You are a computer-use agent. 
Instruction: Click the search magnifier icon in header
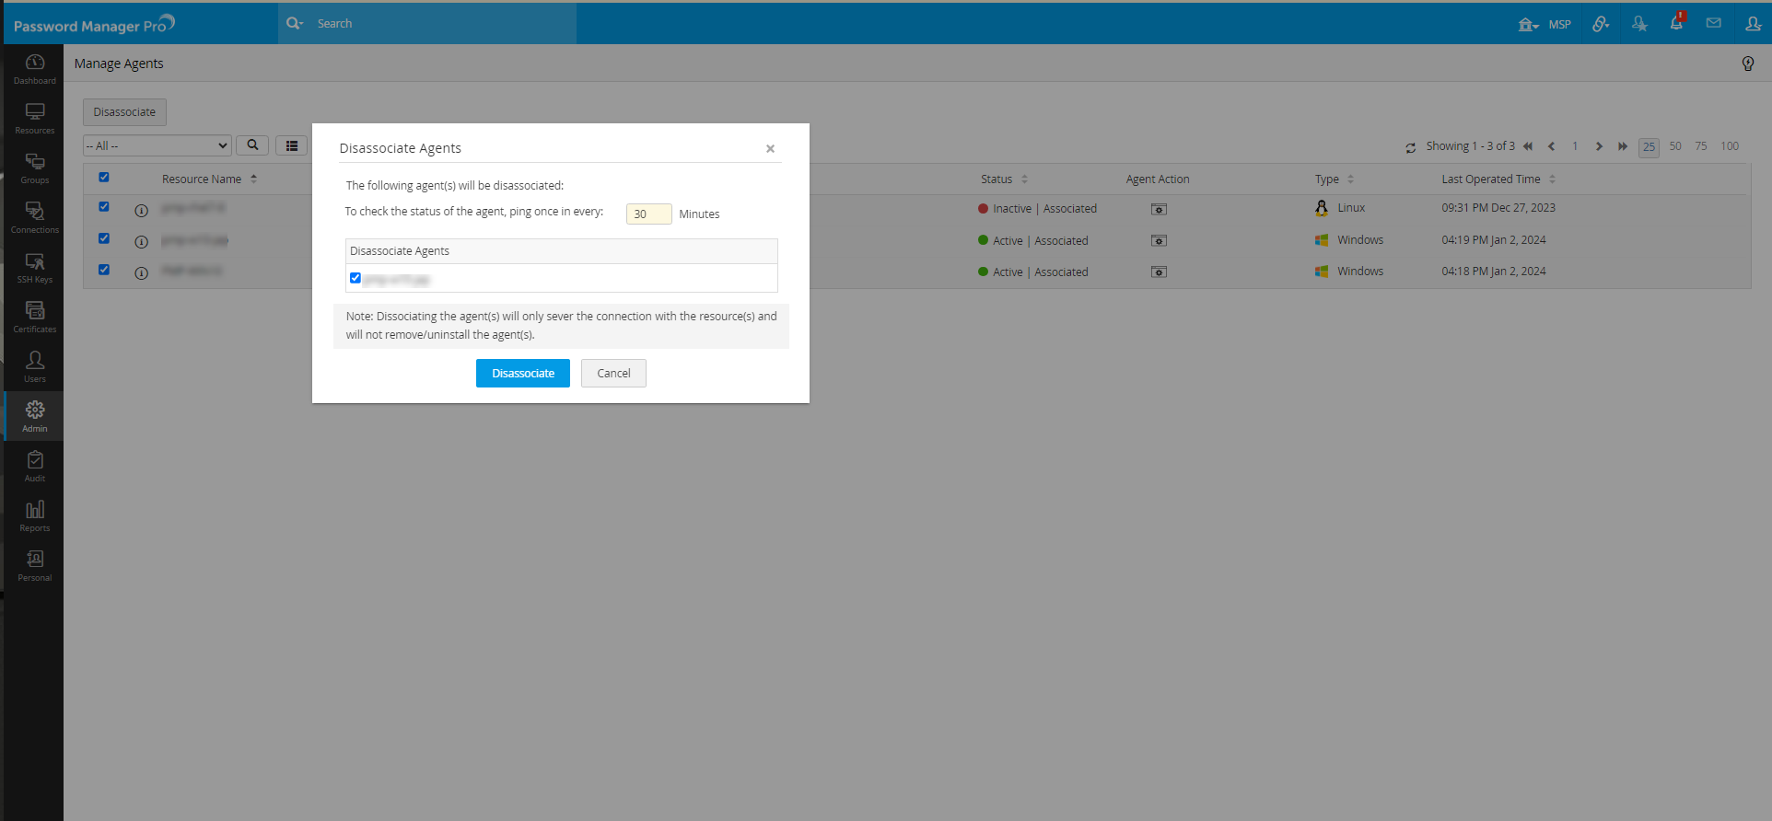(x=294, y=23)
